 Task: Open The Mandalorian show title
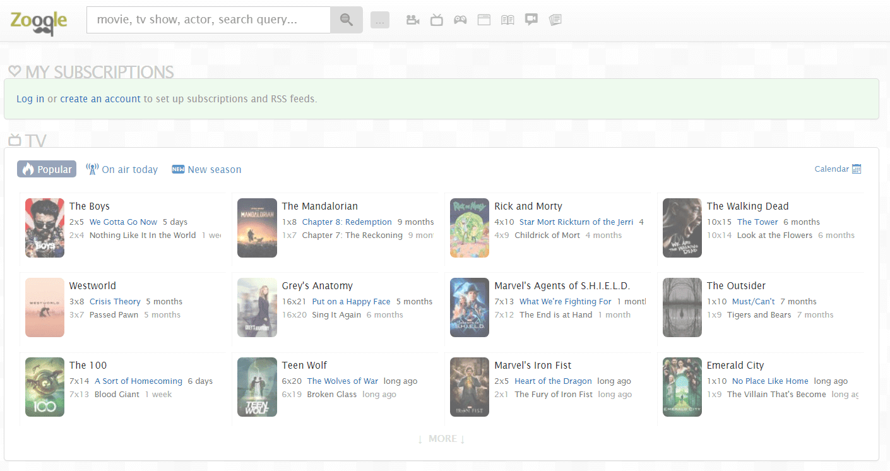(320, 206)
